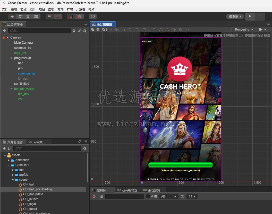Select the Move transform tool
Screen dimensions: 272x214
12,16
